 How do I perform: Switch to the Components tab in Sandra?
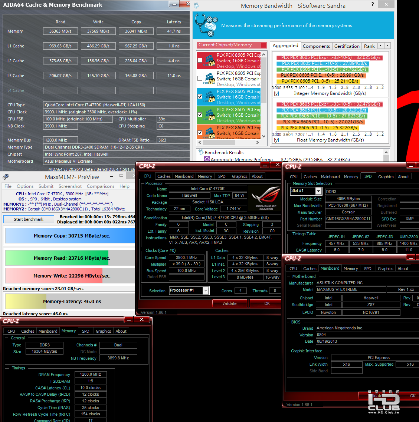(x=316, y=46)
